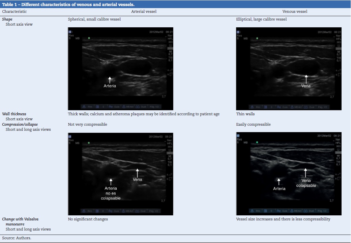Click the 'Change with Valsalva manoeuvre' row label
This screenshot has width=351, height=243.
tap(20, 221)
